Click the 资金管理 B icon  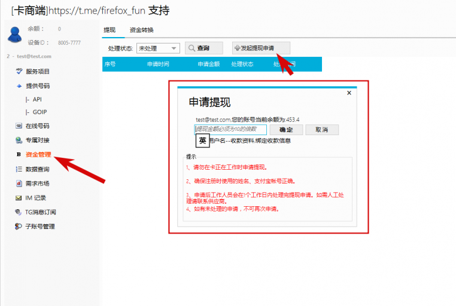coord(19,154)
